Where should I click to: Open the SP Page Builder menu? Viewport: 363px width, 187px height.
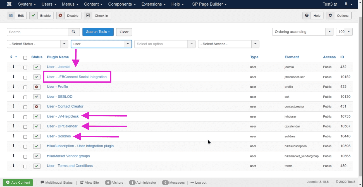click(209, 4)
